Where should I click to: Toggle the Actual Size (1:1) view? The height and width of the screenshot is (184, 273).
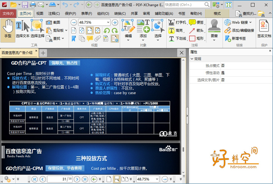pos(74,30)
